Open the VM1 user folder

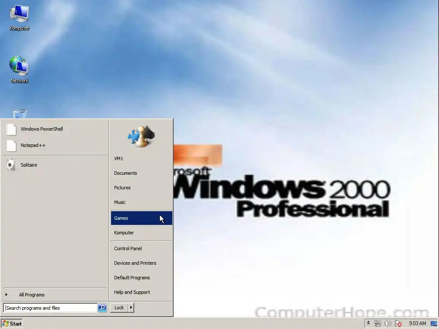click(141, 159)
